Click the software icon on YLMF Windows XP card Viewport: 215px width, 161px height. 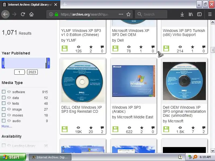point(64,49)
